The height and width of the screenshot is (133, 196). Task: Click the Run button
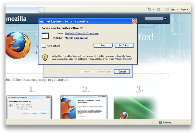pos(103,45)
